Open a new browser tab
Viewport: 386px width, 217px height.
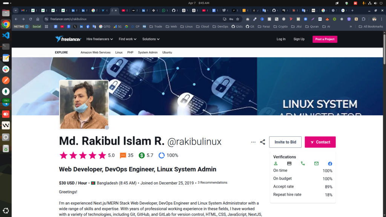pos(352,10)
